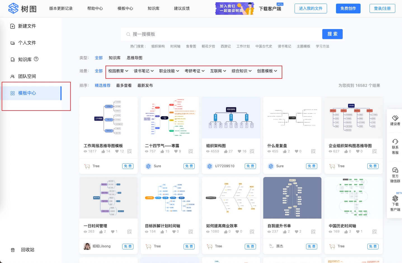
Task: Preview 组织架构图 template via its magnifier icon
Action: point(252,151)
